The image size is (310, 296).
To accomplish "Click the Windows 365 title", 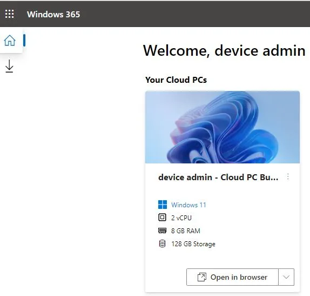I will [x=53, y=14].
